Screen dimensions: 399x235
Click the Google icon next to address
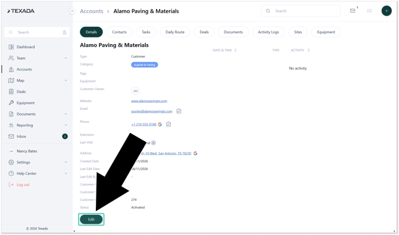click(195, 153)
